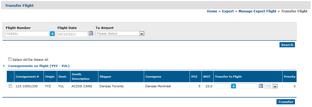Toggle Select All/De-Select All checkbox
This screenshot has width=312, height=107.
tap(10, 59)
